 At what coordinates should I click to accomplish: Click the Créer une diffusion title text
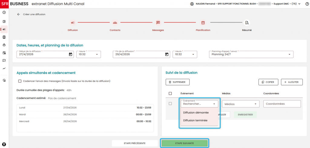click(34, 14)
